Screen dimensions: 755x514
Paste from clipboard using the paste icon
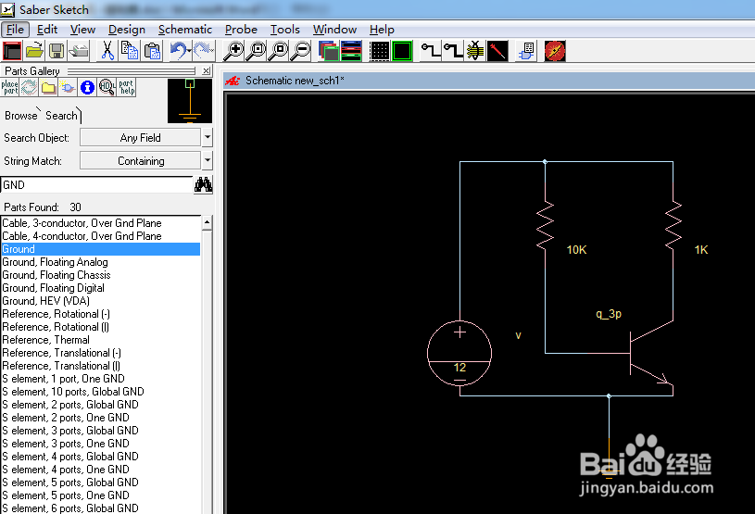click(152, 51)
